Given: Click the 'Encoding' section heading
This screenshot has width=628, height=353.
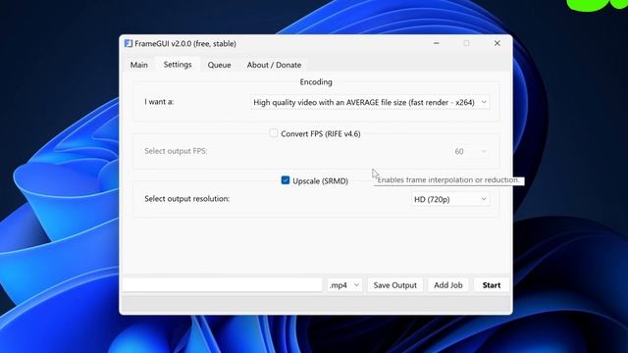Looking at the screenshot, I should (x=316, y=82).
